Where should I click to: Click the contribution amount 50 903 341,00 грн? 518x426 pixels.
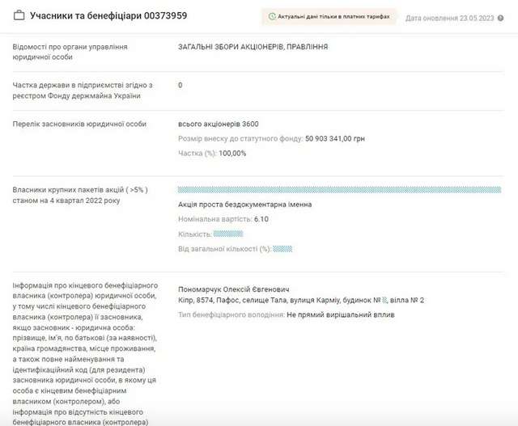click(334, 139)
